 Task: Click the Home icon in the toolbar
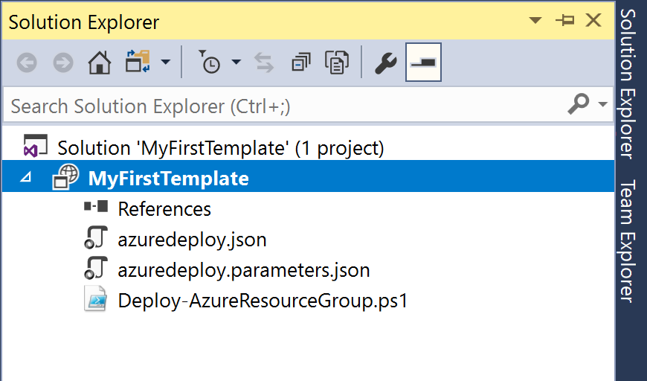coord(100,63)
